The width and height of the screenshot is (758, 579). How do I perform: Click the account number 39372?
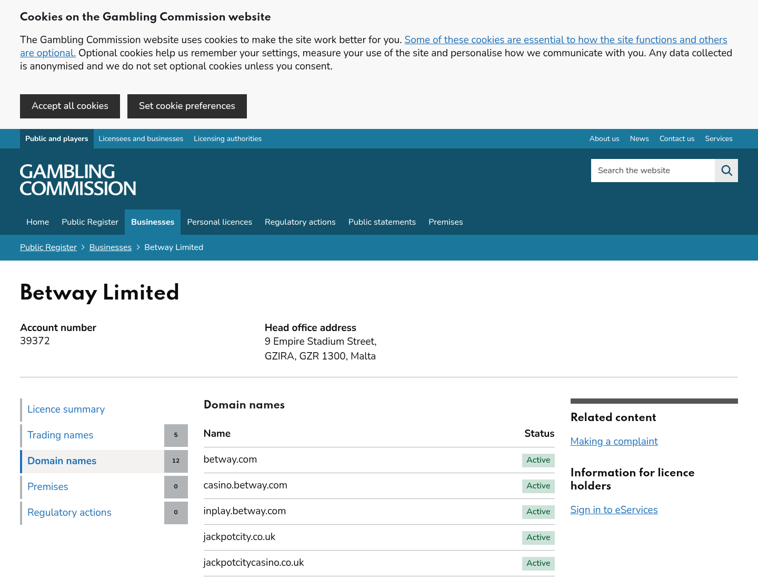coord(35,341)
